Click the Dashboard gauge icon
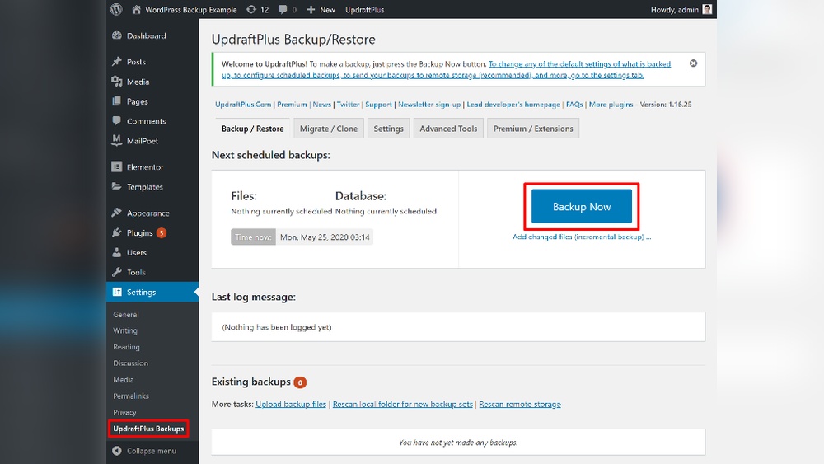 tap(117, 35)
